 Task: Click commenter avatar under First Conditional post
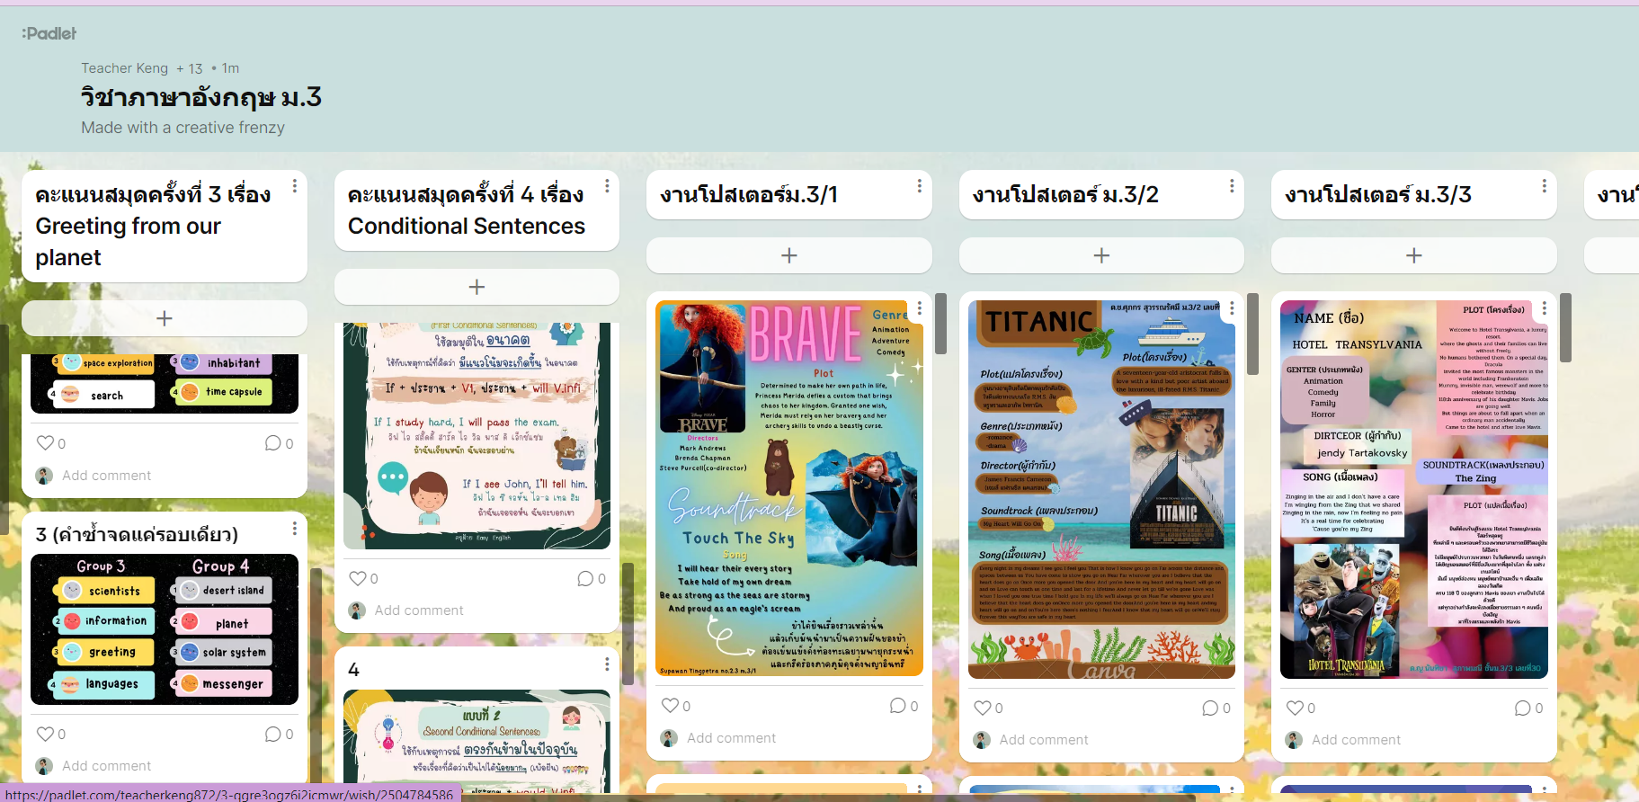pyautogui.click(x=357, y=610)
